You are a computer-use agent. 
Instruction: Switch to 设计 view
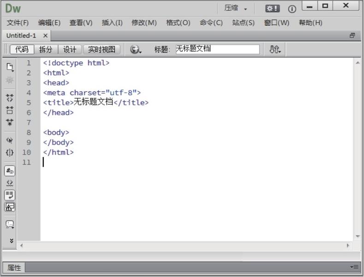pyautogui.click(x=70, y=49)
